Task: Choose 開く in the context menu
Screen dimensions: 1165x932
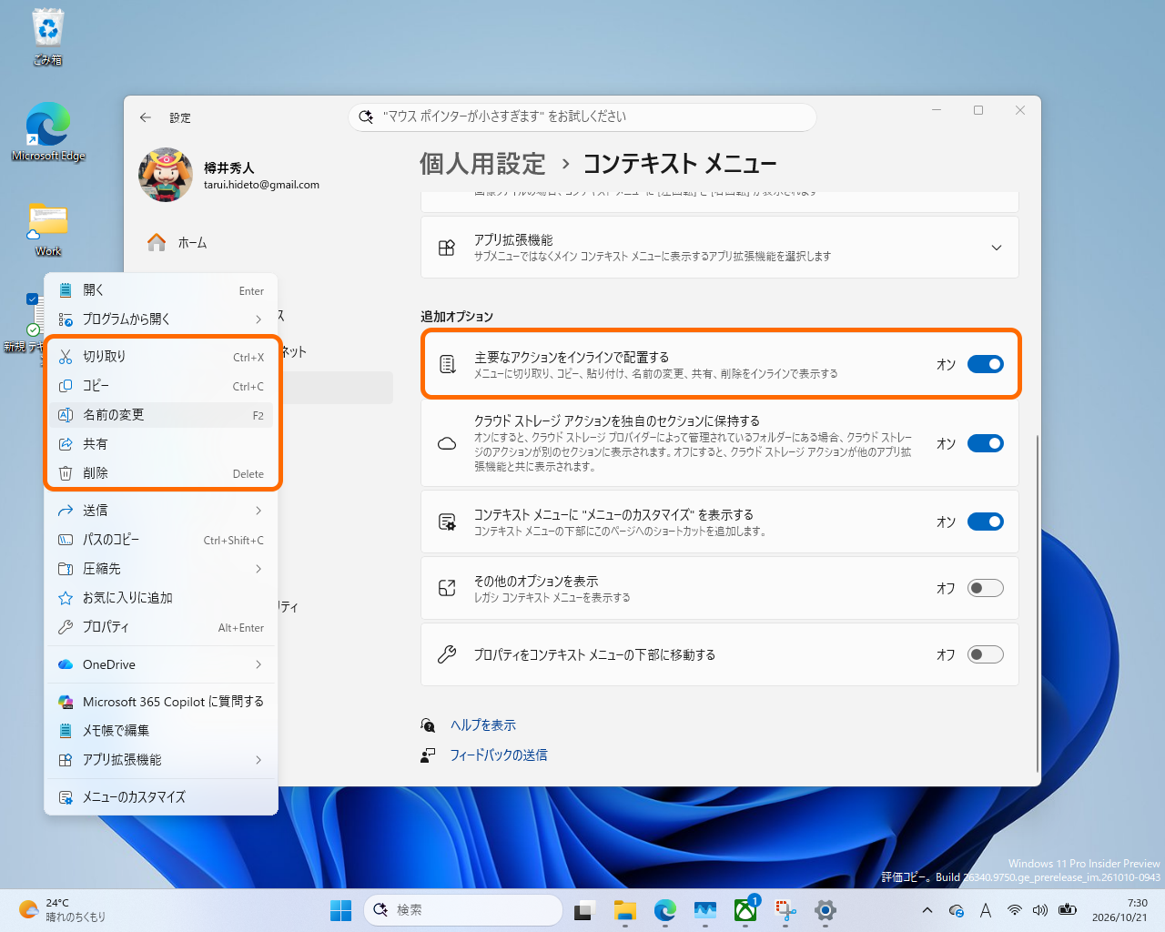Action: pos(162,290)
